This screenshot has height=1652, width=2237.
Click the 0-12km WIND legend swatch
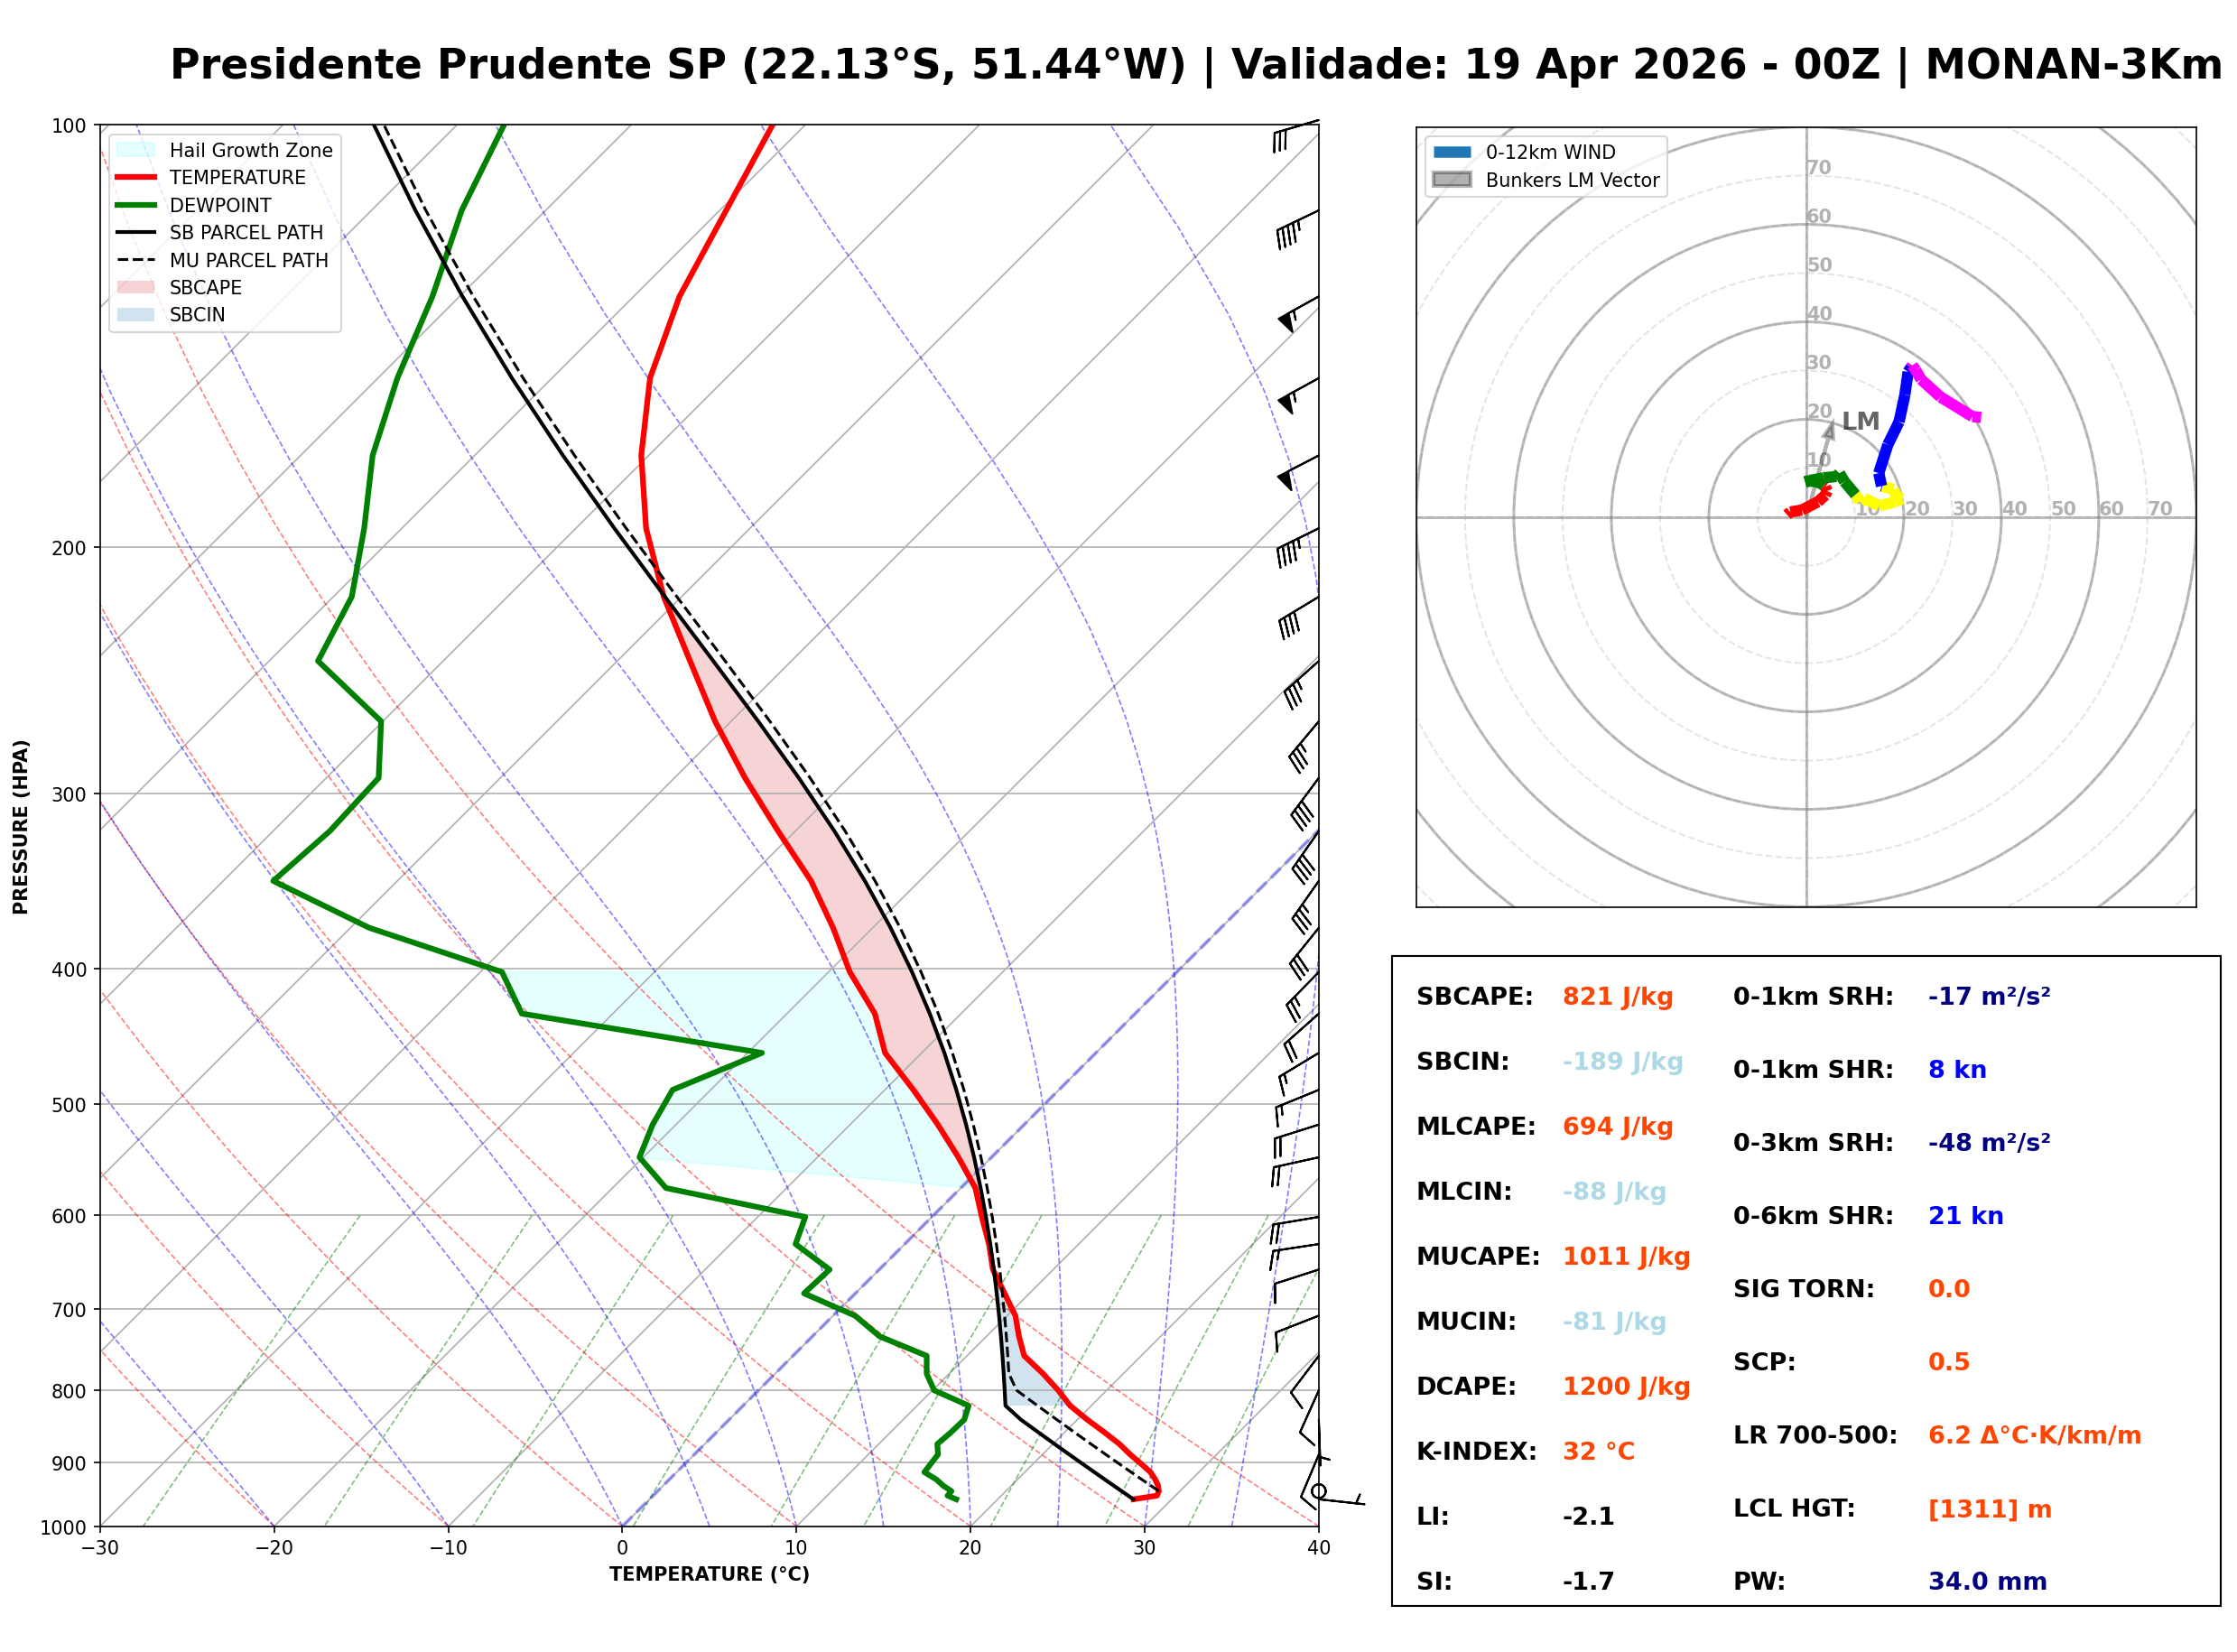point(1453,153)
